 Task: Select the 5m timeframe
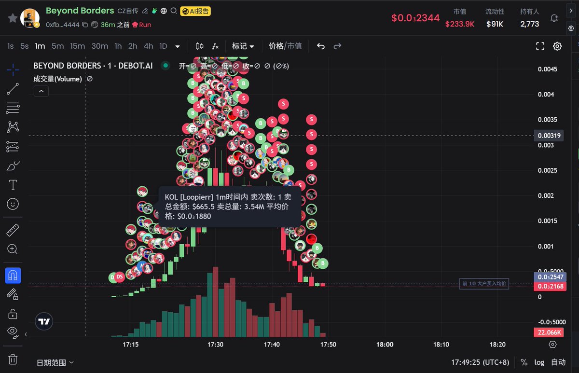click(x=57, y=46)
